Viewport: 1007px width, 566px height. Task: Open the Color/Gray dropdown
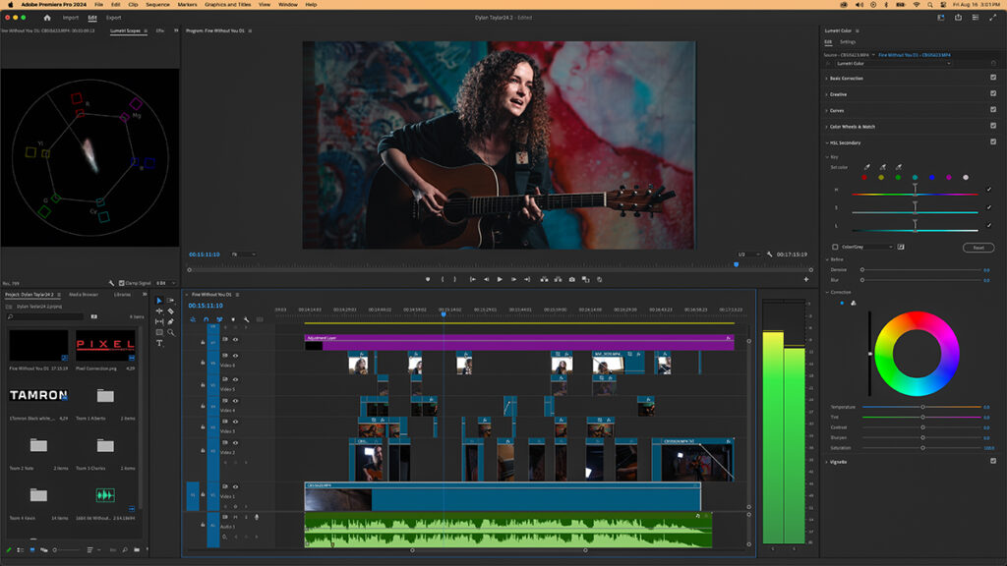coord(865,248)
